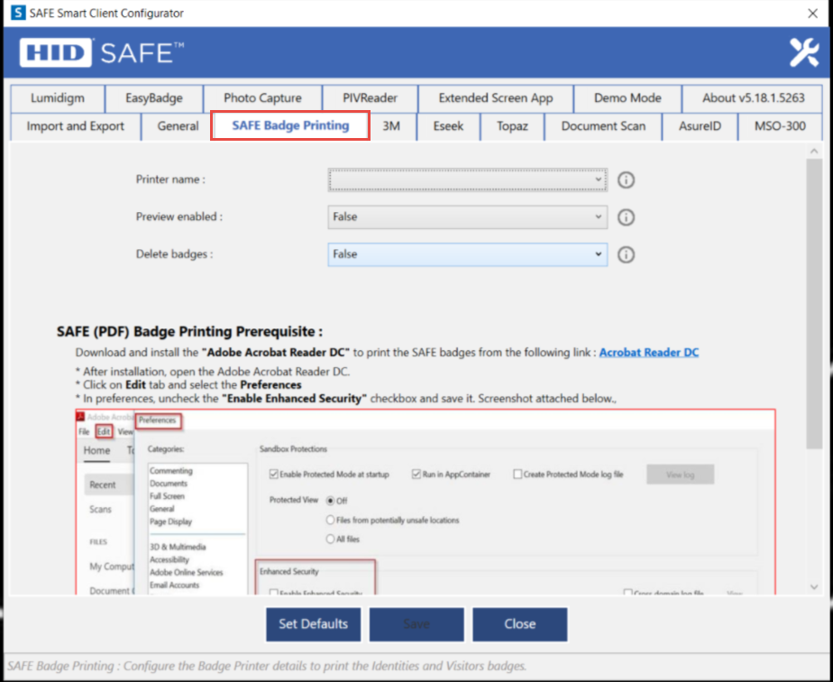Viewport: 833px width, 682px height.
Task: Click the HID SAFE logo in header
Action: pos(102,52)
